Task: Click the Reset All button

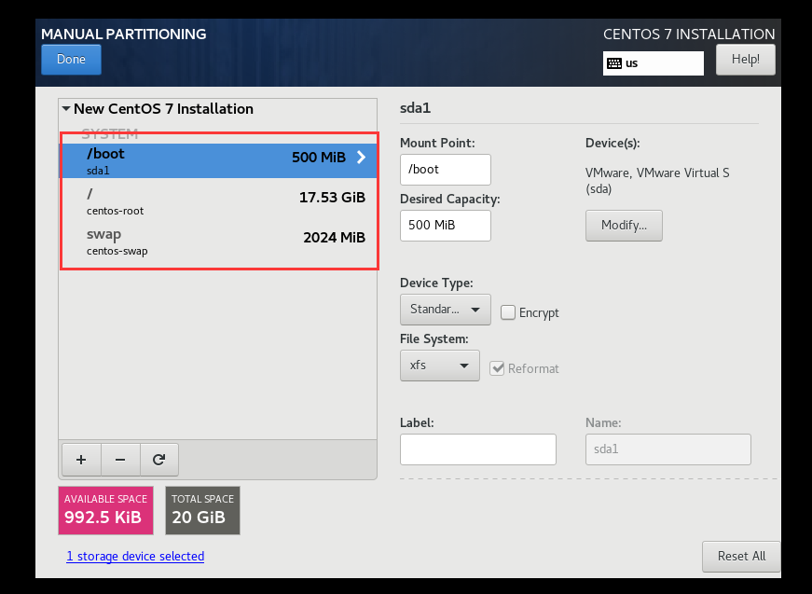Action: coord(741,556)
